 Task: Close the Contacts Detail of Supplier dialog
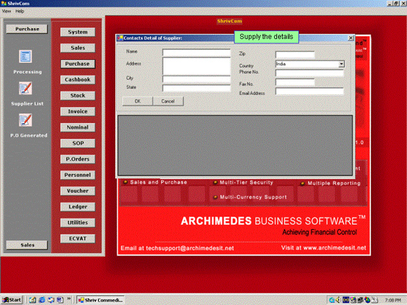351,38
